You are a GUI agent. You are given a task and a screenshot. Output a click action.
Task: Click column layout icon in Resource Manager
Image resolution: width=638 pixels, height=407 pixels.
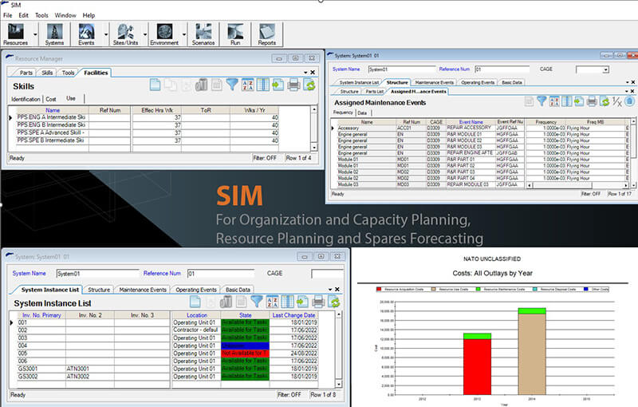(262, 85)
